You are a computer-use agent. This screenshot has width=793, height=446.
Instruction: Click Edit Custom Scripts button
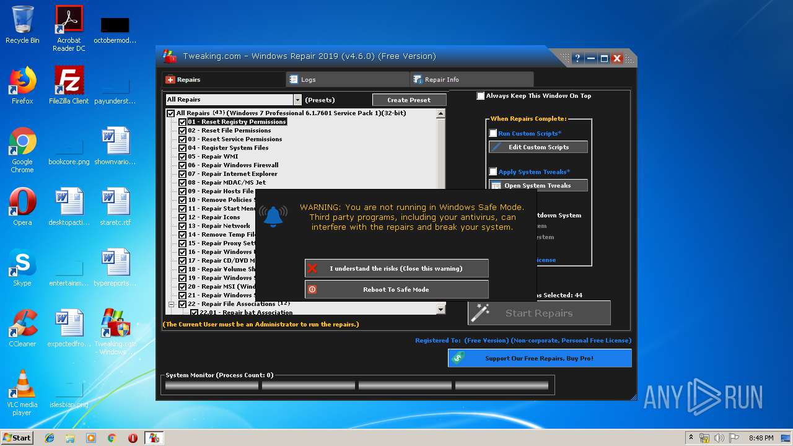pyautogui.click(x=538, y=147)
